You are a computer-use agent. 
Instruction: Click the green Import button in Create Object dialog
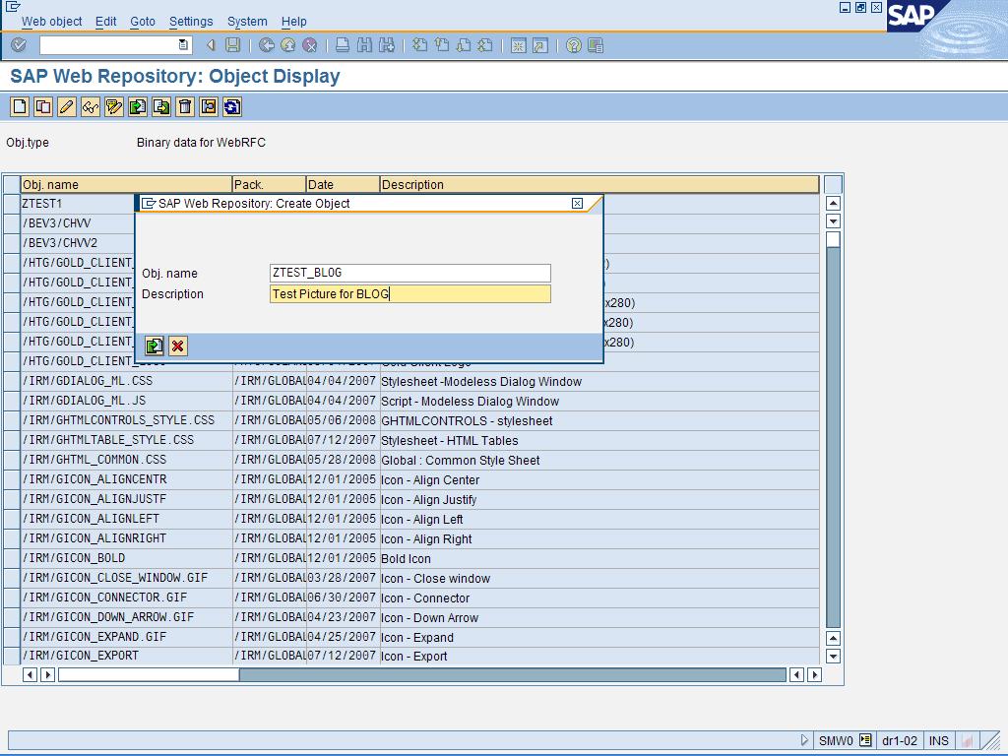[x=155, y=346]
